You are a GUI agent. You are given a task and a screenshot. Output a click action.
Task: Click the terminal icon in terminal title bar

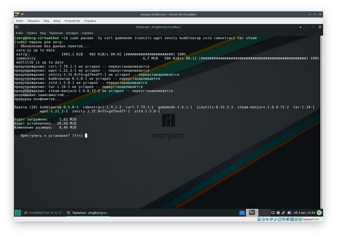pyautogui.click(x=17, y=27)
